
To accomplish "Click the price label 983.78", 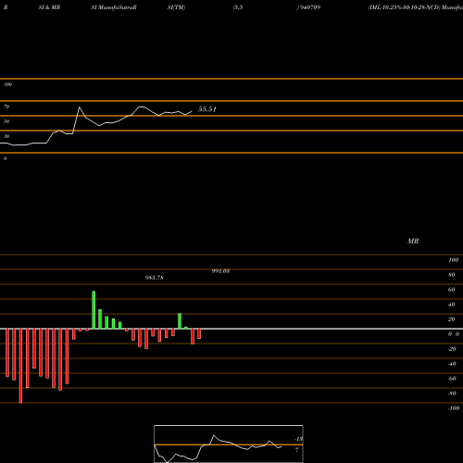I will [x=155, y=278].
